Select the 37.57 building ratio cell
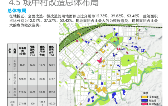Image resolution: width=168 pixels, height=106 pixels. click(x=52, y=79)
